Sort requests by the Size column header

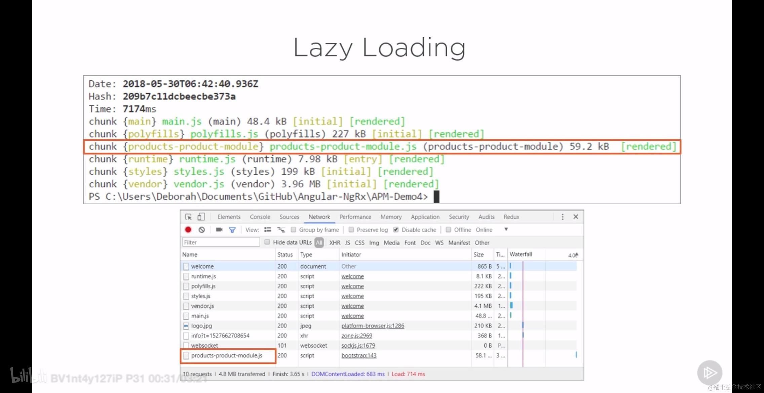(479, 255)
